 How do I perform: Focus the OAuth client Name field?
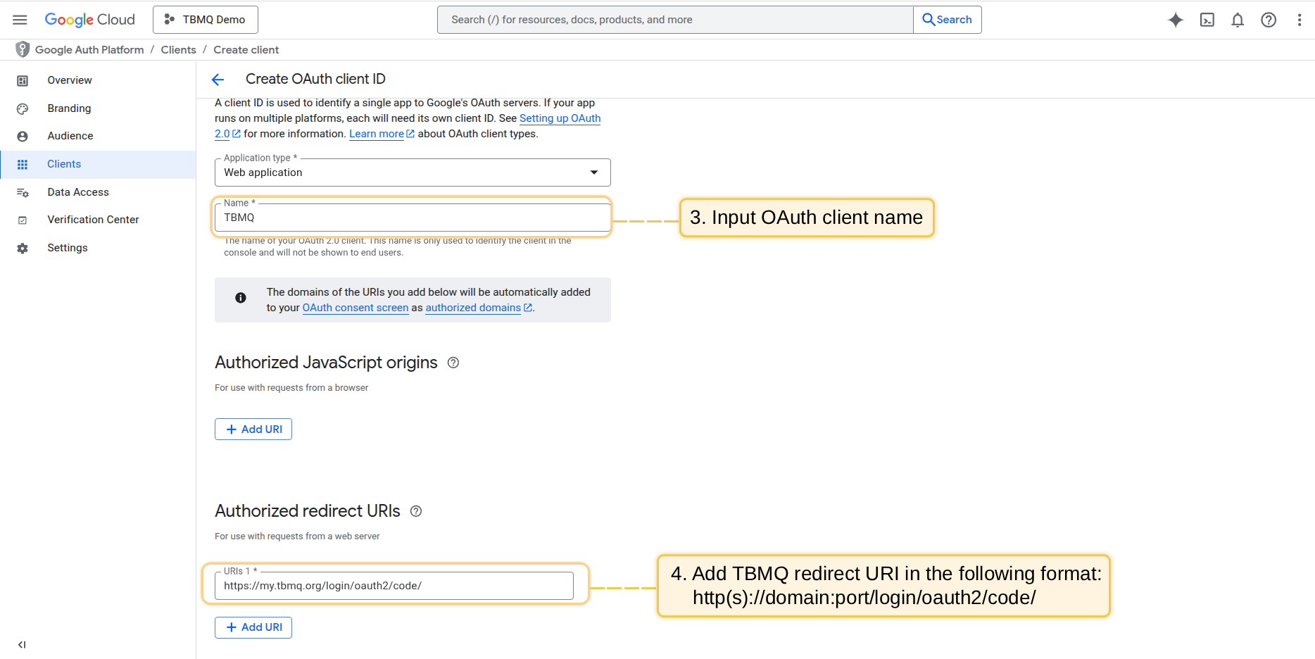(413, 218)
